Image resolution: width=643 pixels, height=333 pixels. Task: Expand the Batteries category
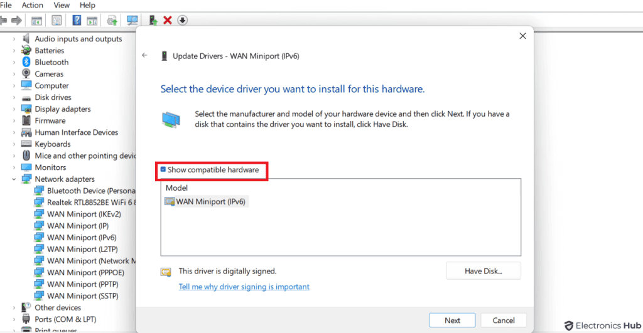pyautogui.click(x=14, y=50)
